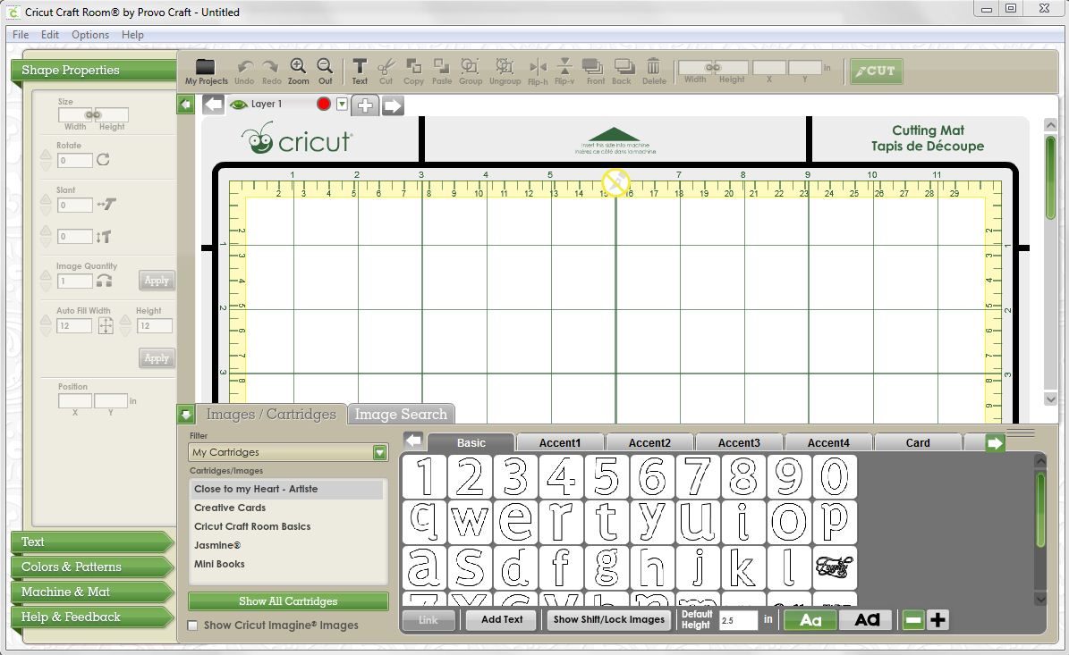Viewport: 1069px width, 655px height.
Task: Zoom in with the magnifier plus icon
Action: (x=298, y=66)
